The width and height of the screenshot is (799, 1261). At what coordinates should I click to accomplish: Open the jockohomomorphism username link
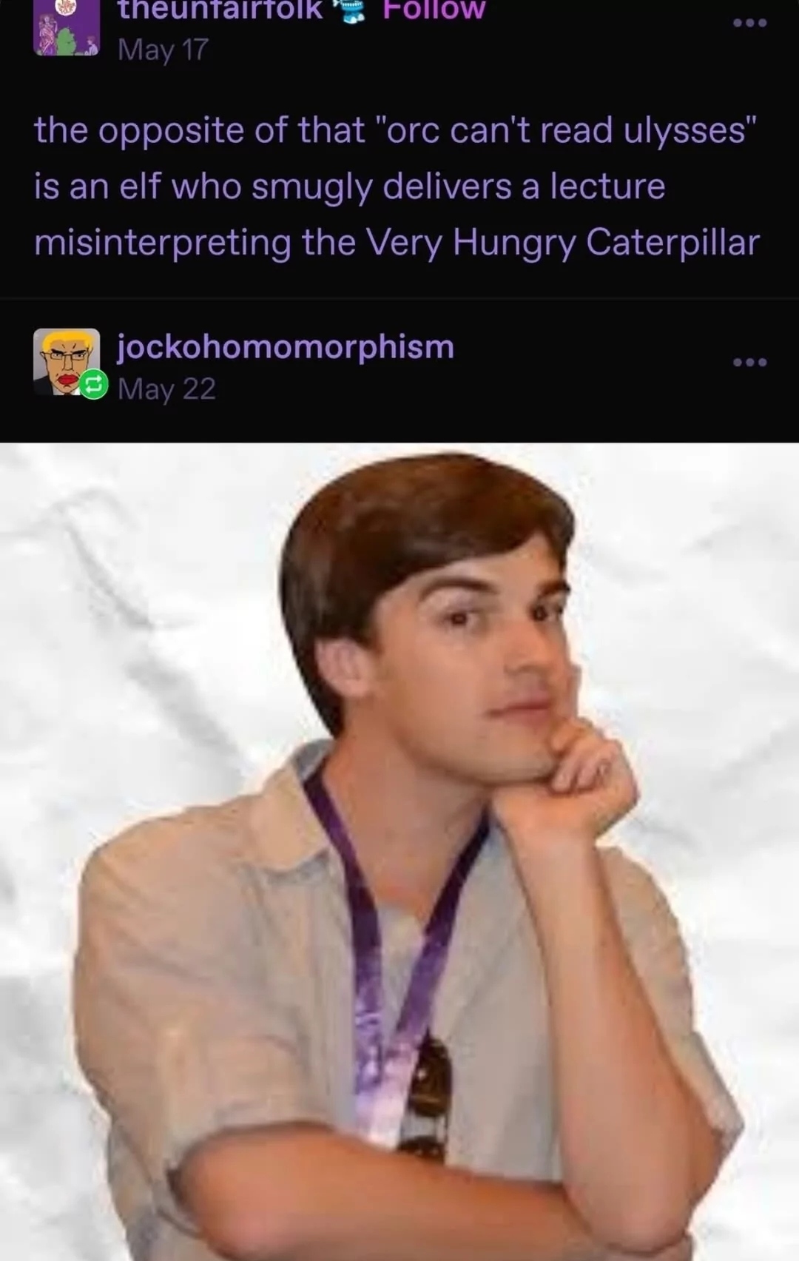286,347
